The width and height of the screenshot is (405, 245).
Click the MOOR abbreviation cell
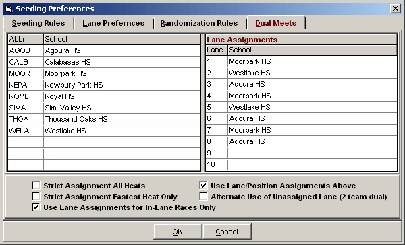[26, 73]
